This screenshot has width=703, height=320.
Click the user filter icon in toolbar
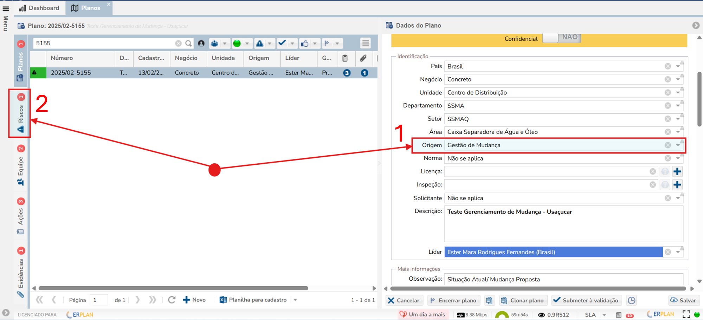[x=201, y=43]
